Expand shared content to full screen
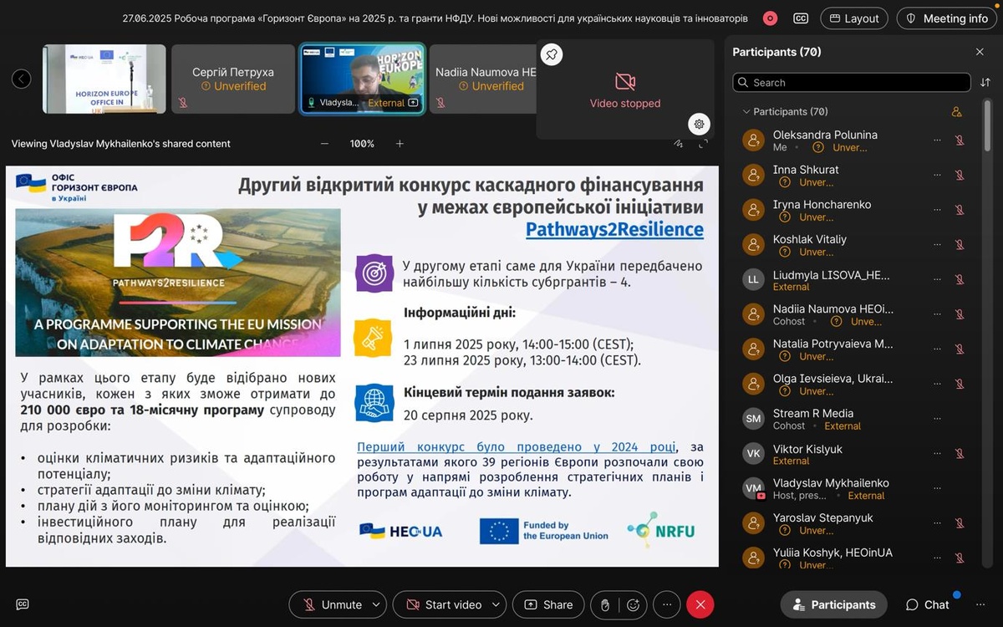 click(703, 144)
